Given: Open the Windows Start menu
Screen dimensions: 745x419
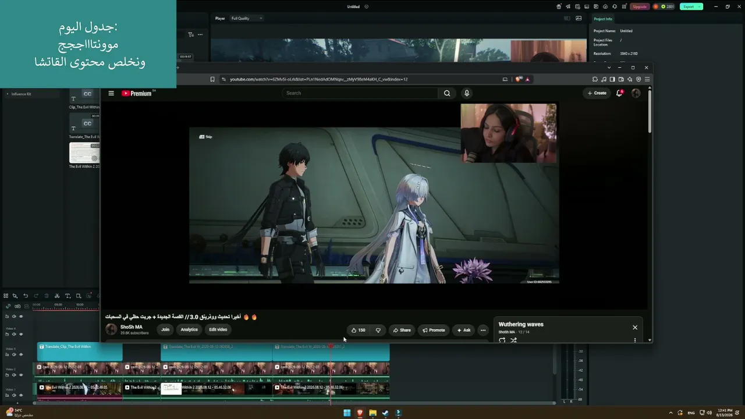Looking at the screenshot, I should coord(347,413).
